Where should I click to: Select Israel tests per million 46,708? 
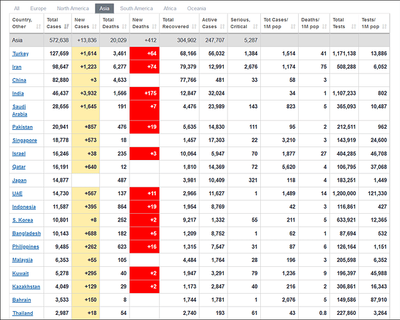(379, 154)
